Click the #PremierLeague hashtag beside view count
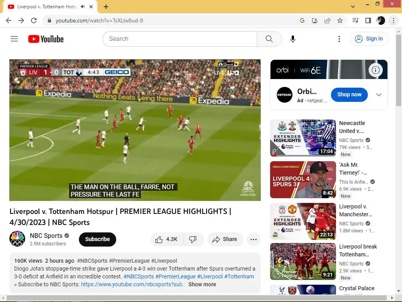Viewport: 402px width, 302px height. (129, 261)
